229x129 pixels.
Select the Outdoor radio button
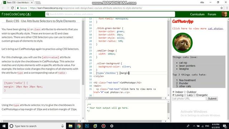[185, 92]
